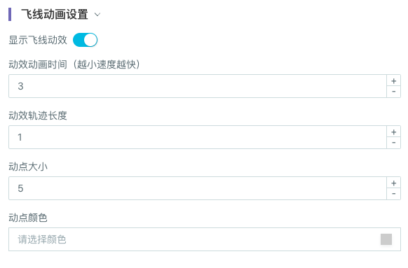Click the 动效轨迹长度 label
Image resolution: width=408 pixels, height=268 pixels.
[38, 115]
